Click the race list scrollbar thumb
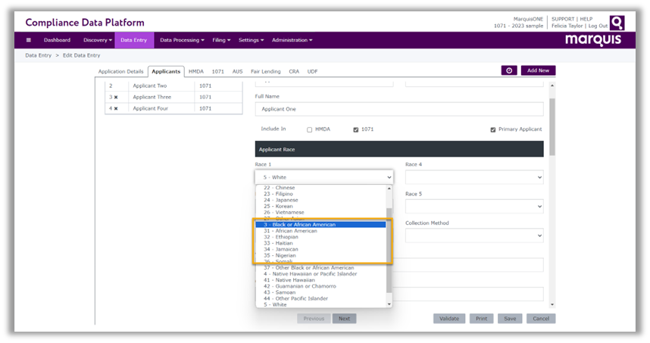This screenshot has width=650, height=343. click(390, 250)
